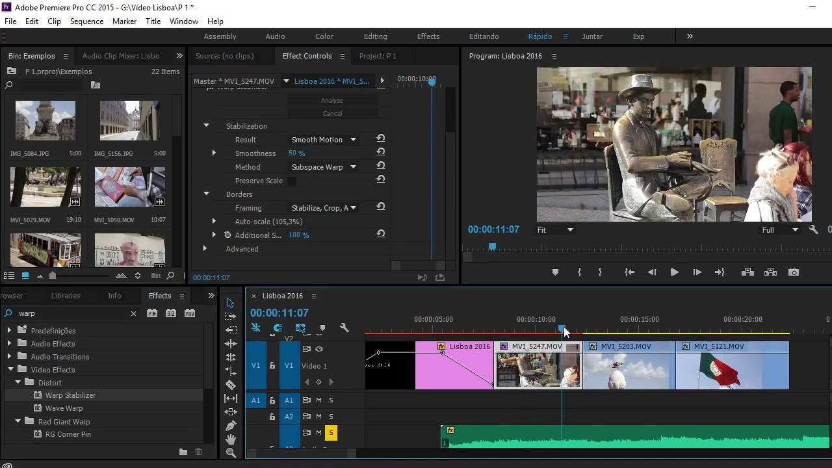This screenshot has width=832, height=468.
Task: Open the Result Smooth Motion dropdown
Action: coord(324,140)
